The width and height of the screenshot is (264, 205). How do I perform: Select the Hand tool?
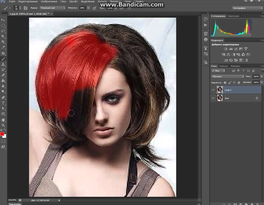(x=3, y=120)
